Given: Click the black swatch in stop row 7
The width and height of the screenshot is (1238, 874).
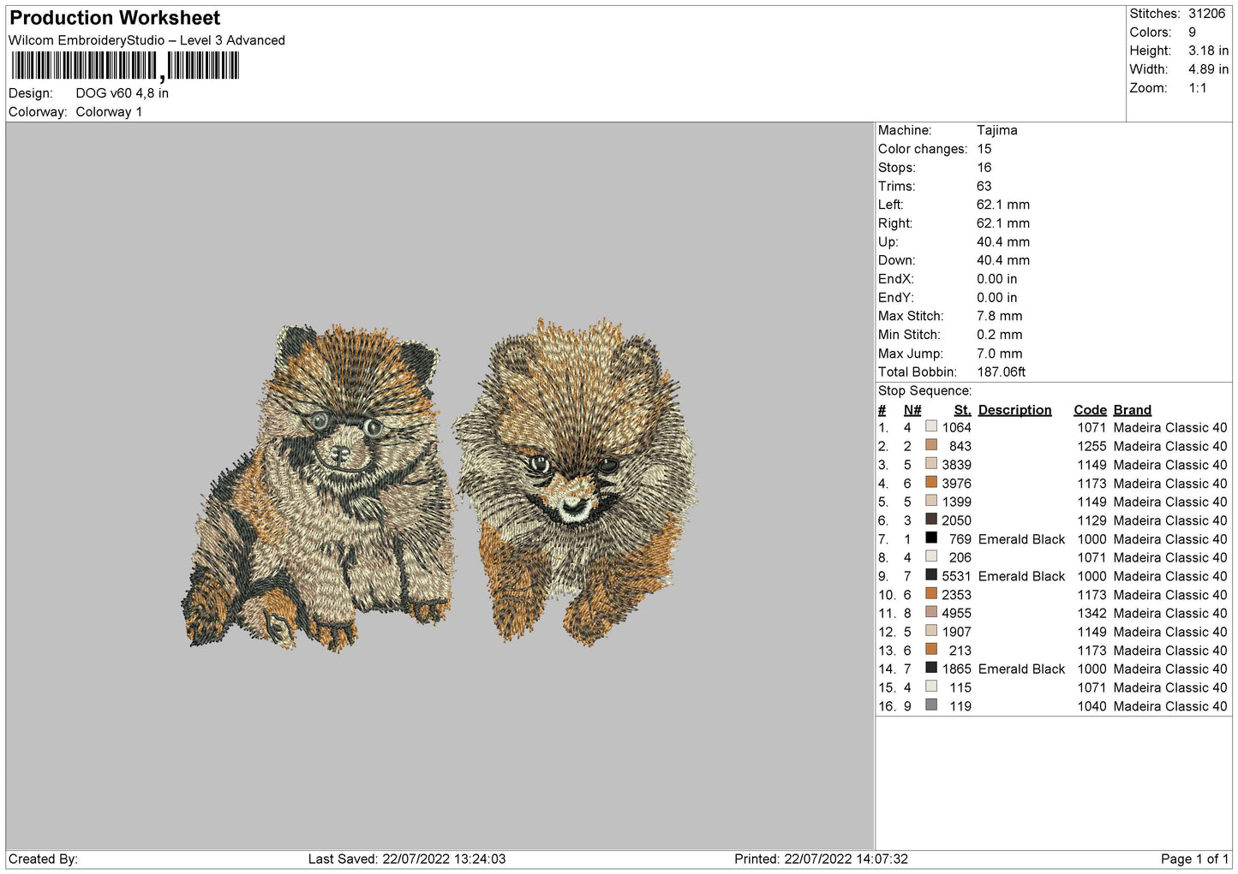Looking at the screenshot, I should click(x=930, y=538).
